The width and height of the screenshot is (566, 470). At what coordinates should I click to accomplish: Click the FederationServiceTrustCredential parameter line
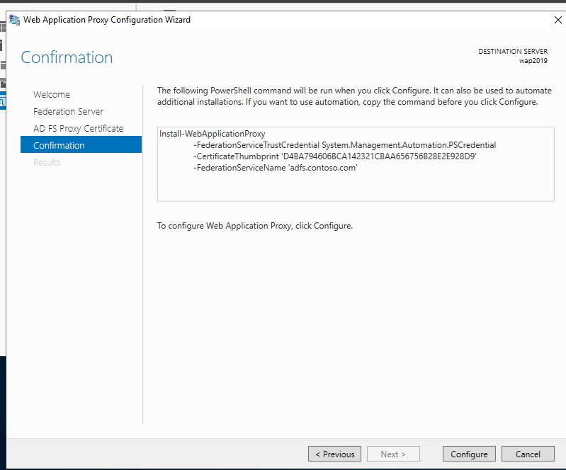pyautogui.click(x=344, y=145)
